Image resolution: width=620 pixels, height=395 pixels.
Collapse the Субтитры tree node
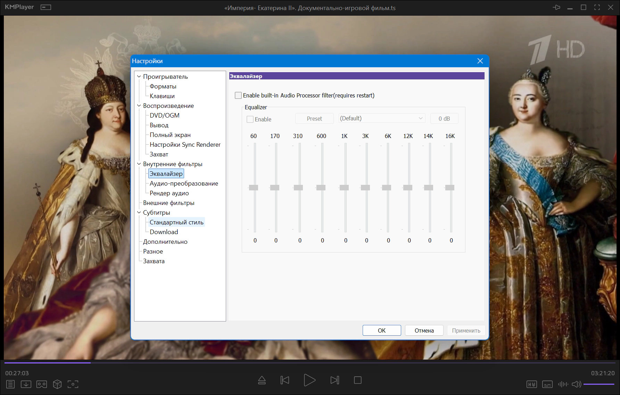point(139,213)
